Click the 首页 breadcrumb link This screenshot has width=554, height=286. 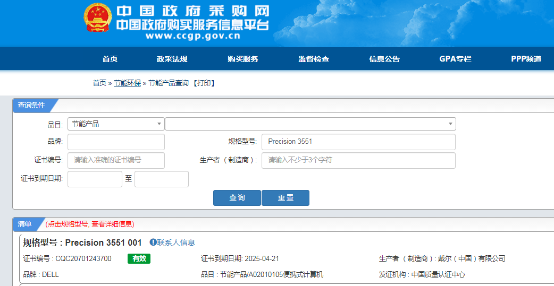(x=99, y=83)
